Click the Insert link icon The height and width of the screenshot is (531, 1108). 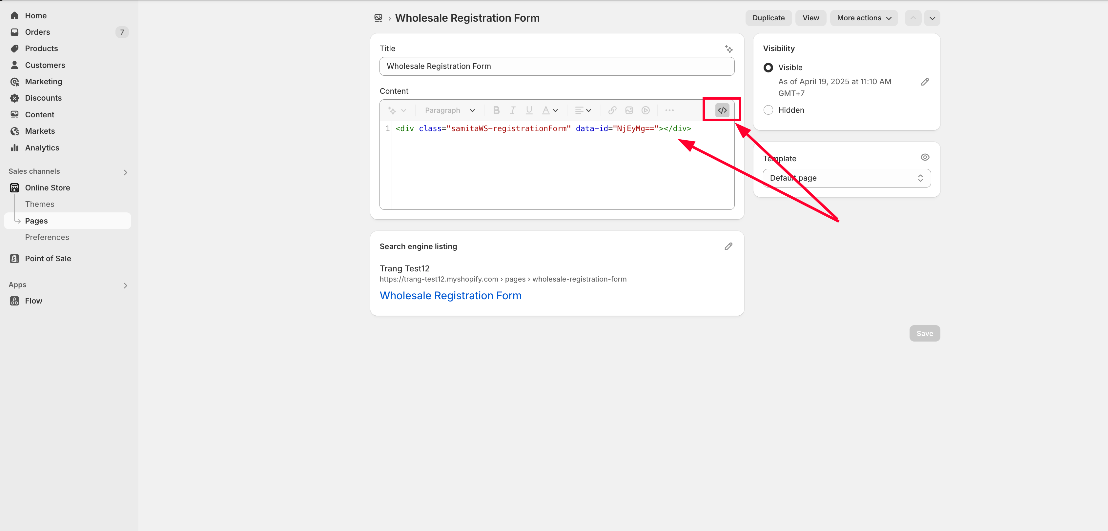tap(612, 110)
